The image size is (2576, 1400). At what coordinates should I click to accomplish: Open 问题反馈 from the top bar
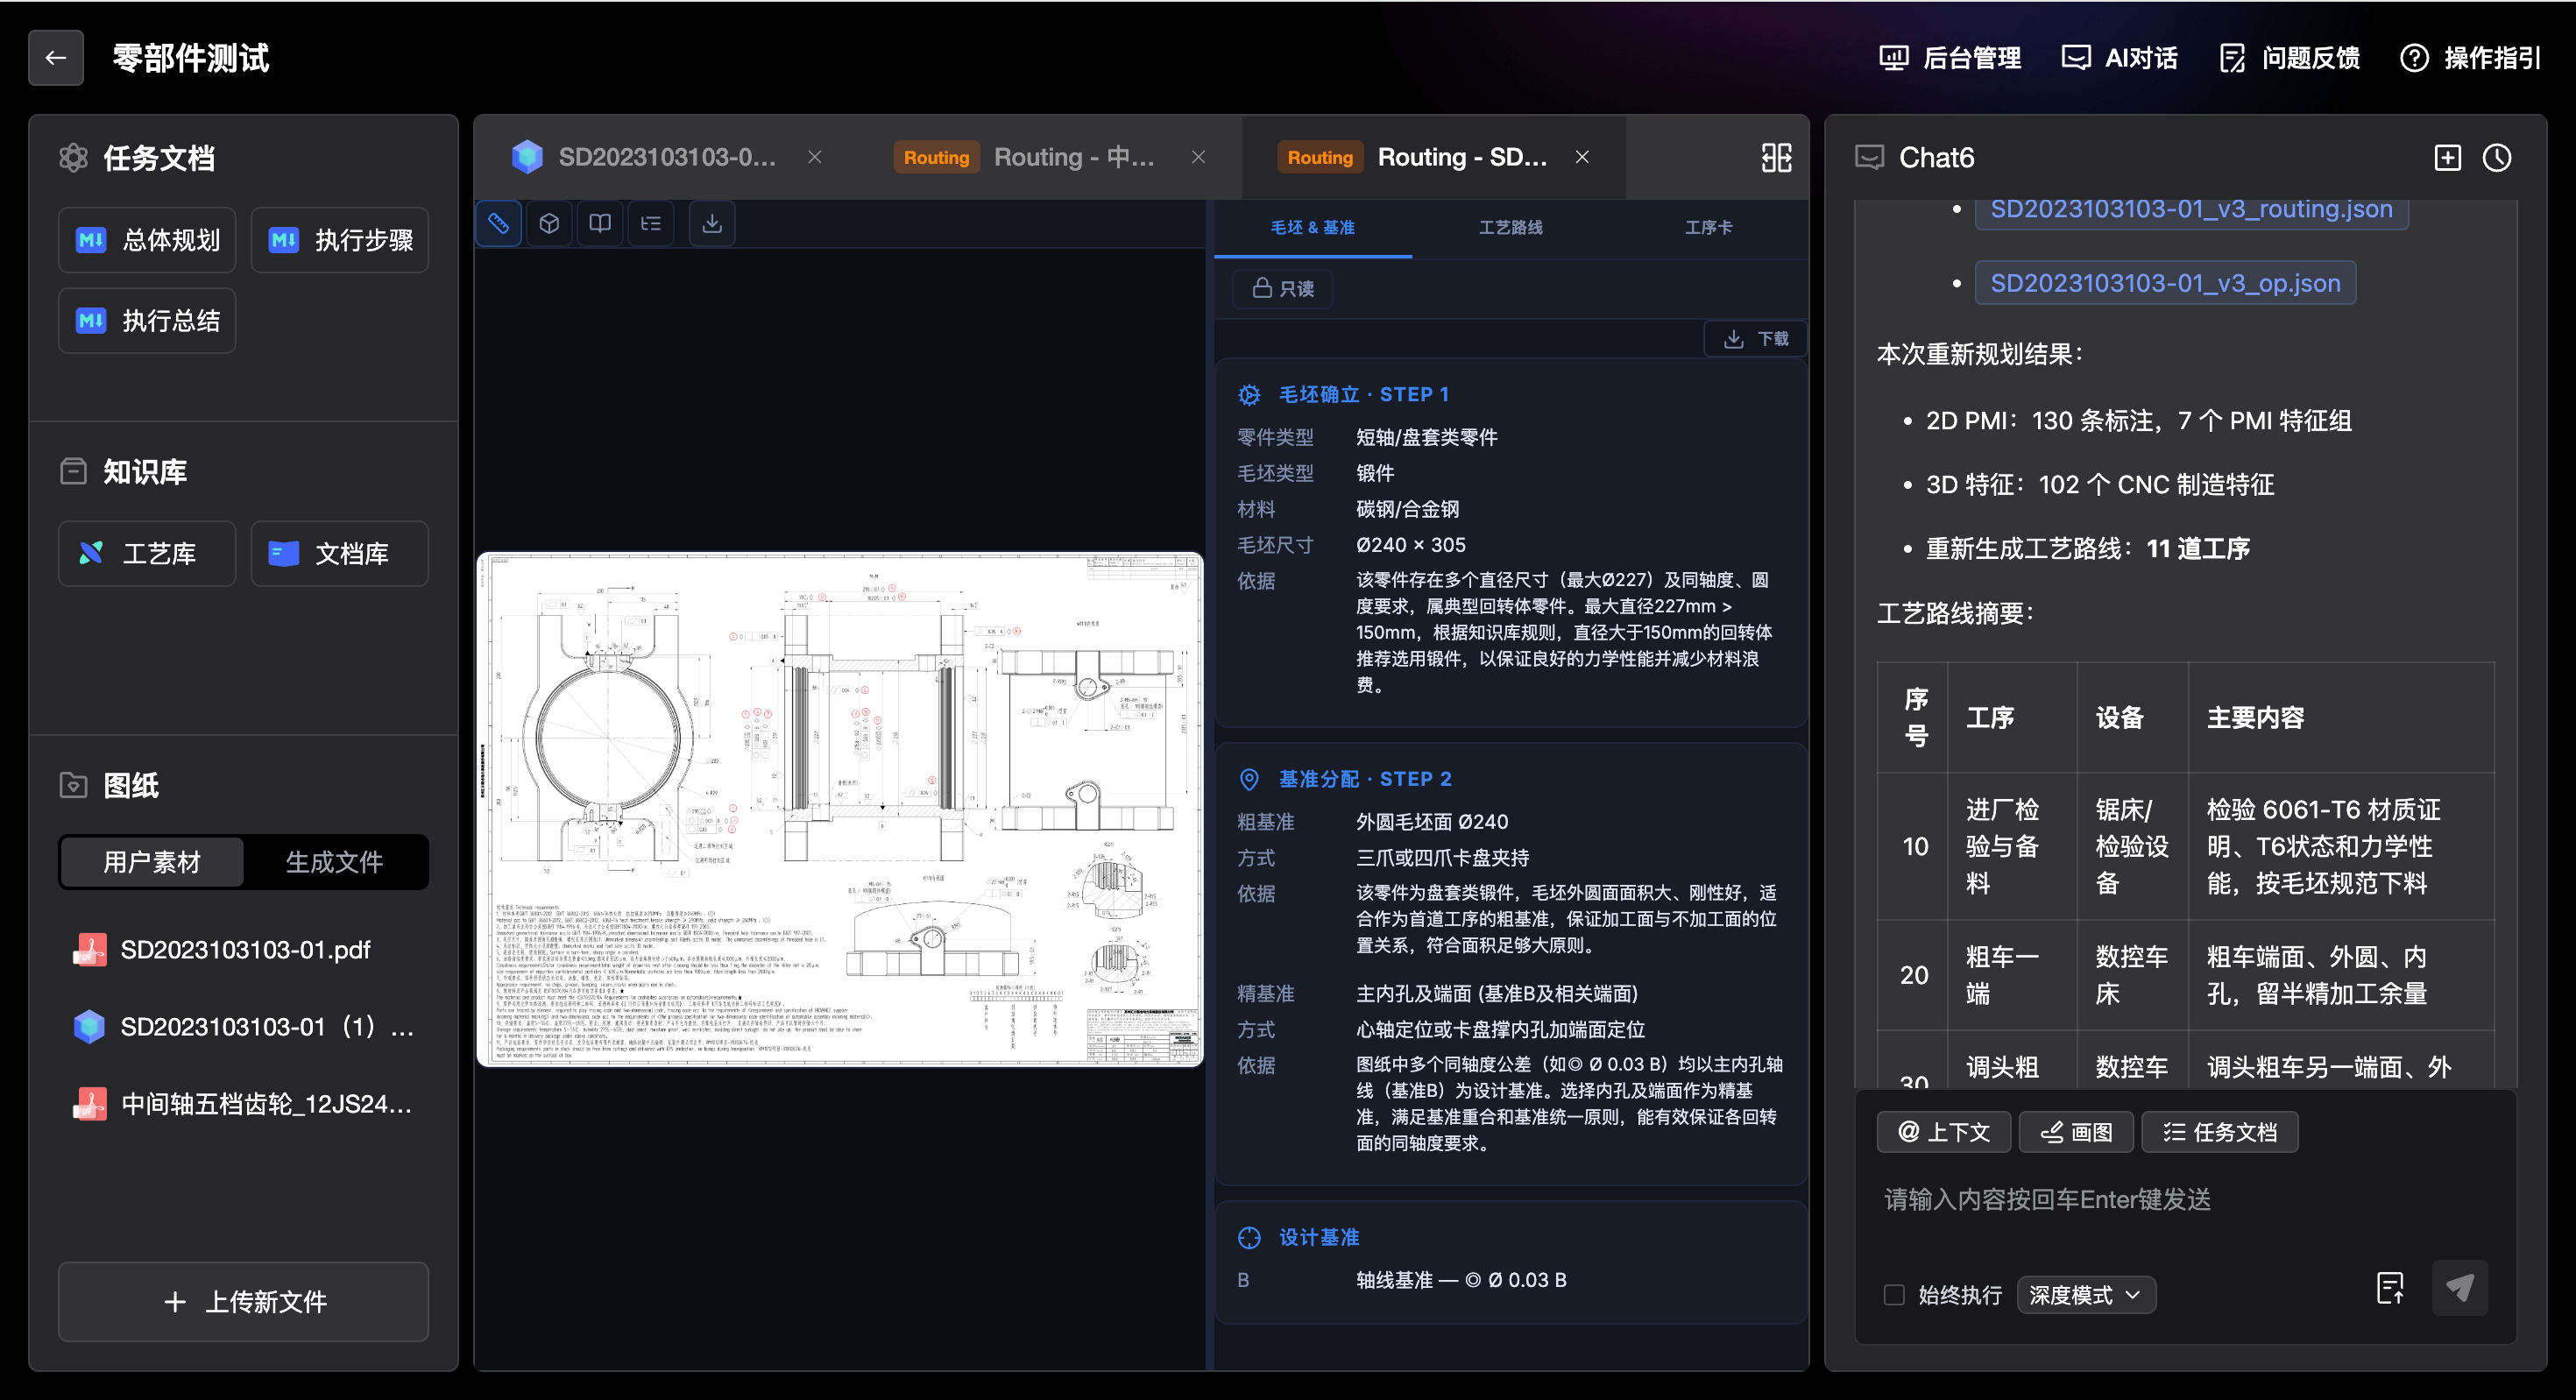(x=2289, y=58)
